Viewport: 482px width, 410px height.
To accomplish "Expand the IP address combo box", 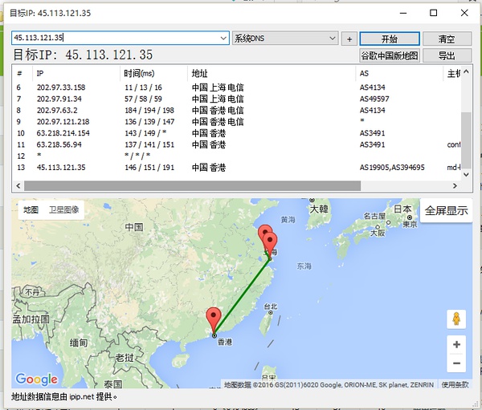I will [x=223, y=38].
